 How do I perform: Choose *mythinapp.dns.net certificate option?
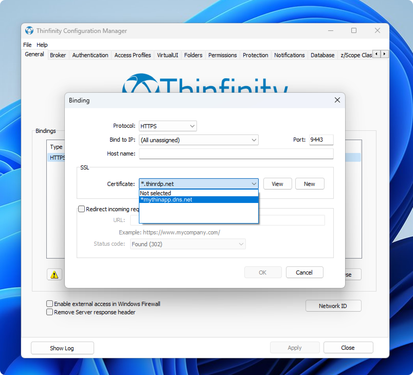pos(199,200)
